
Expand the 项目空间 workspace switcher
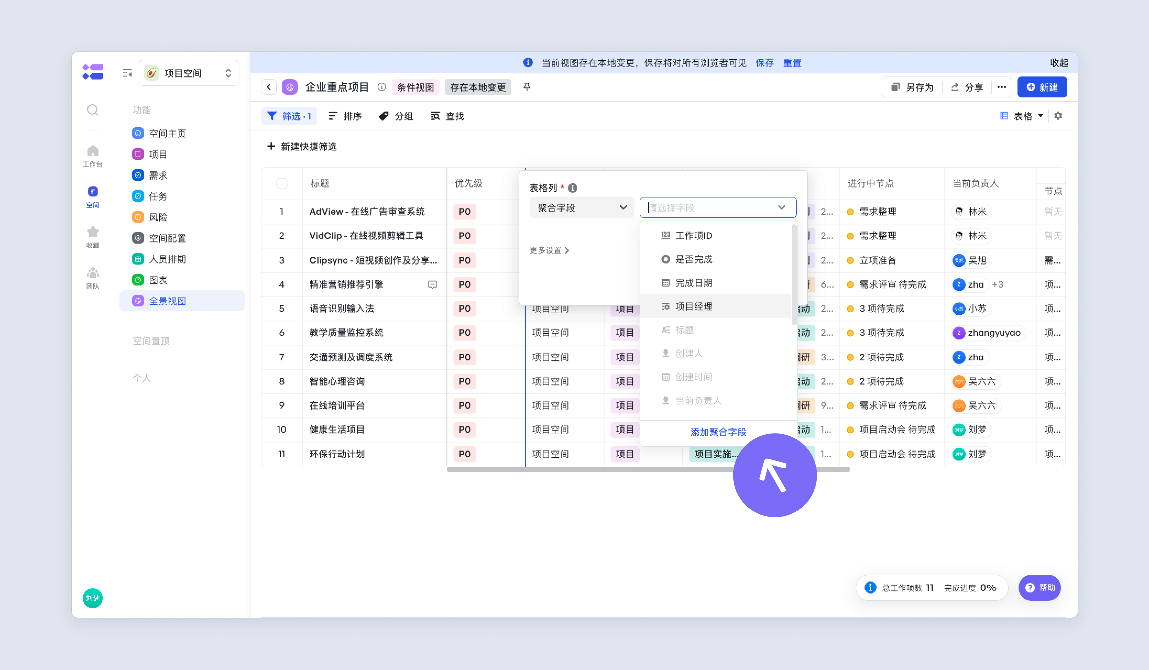(188, 73)
